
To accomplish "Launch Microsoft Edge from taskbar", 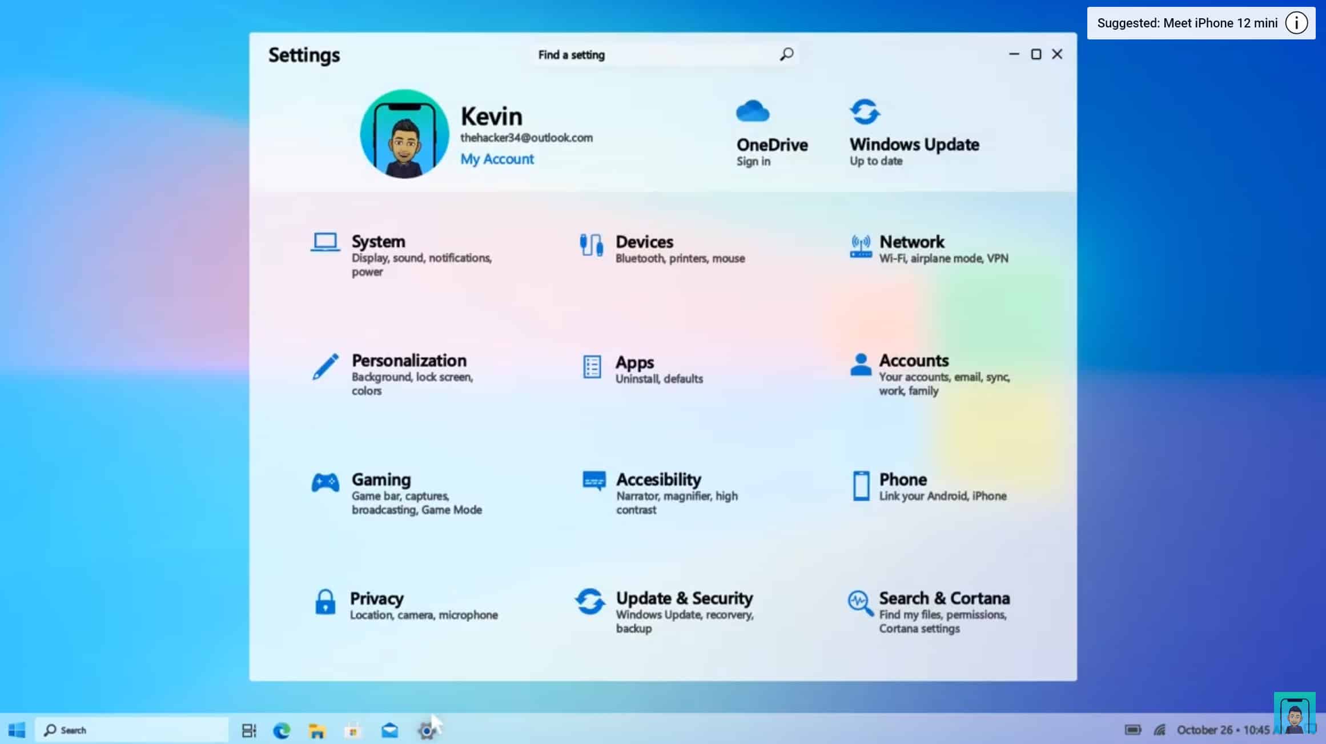I will (x=282, y=730).
